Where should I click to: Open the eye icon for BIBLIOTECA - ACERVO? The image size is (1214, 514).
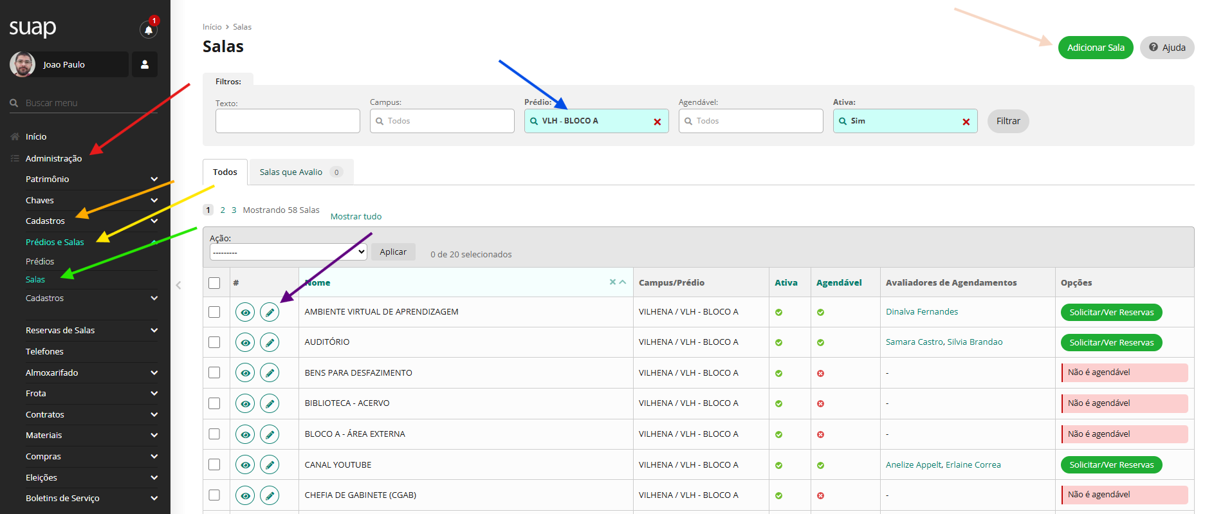click(x=245, y=404)
